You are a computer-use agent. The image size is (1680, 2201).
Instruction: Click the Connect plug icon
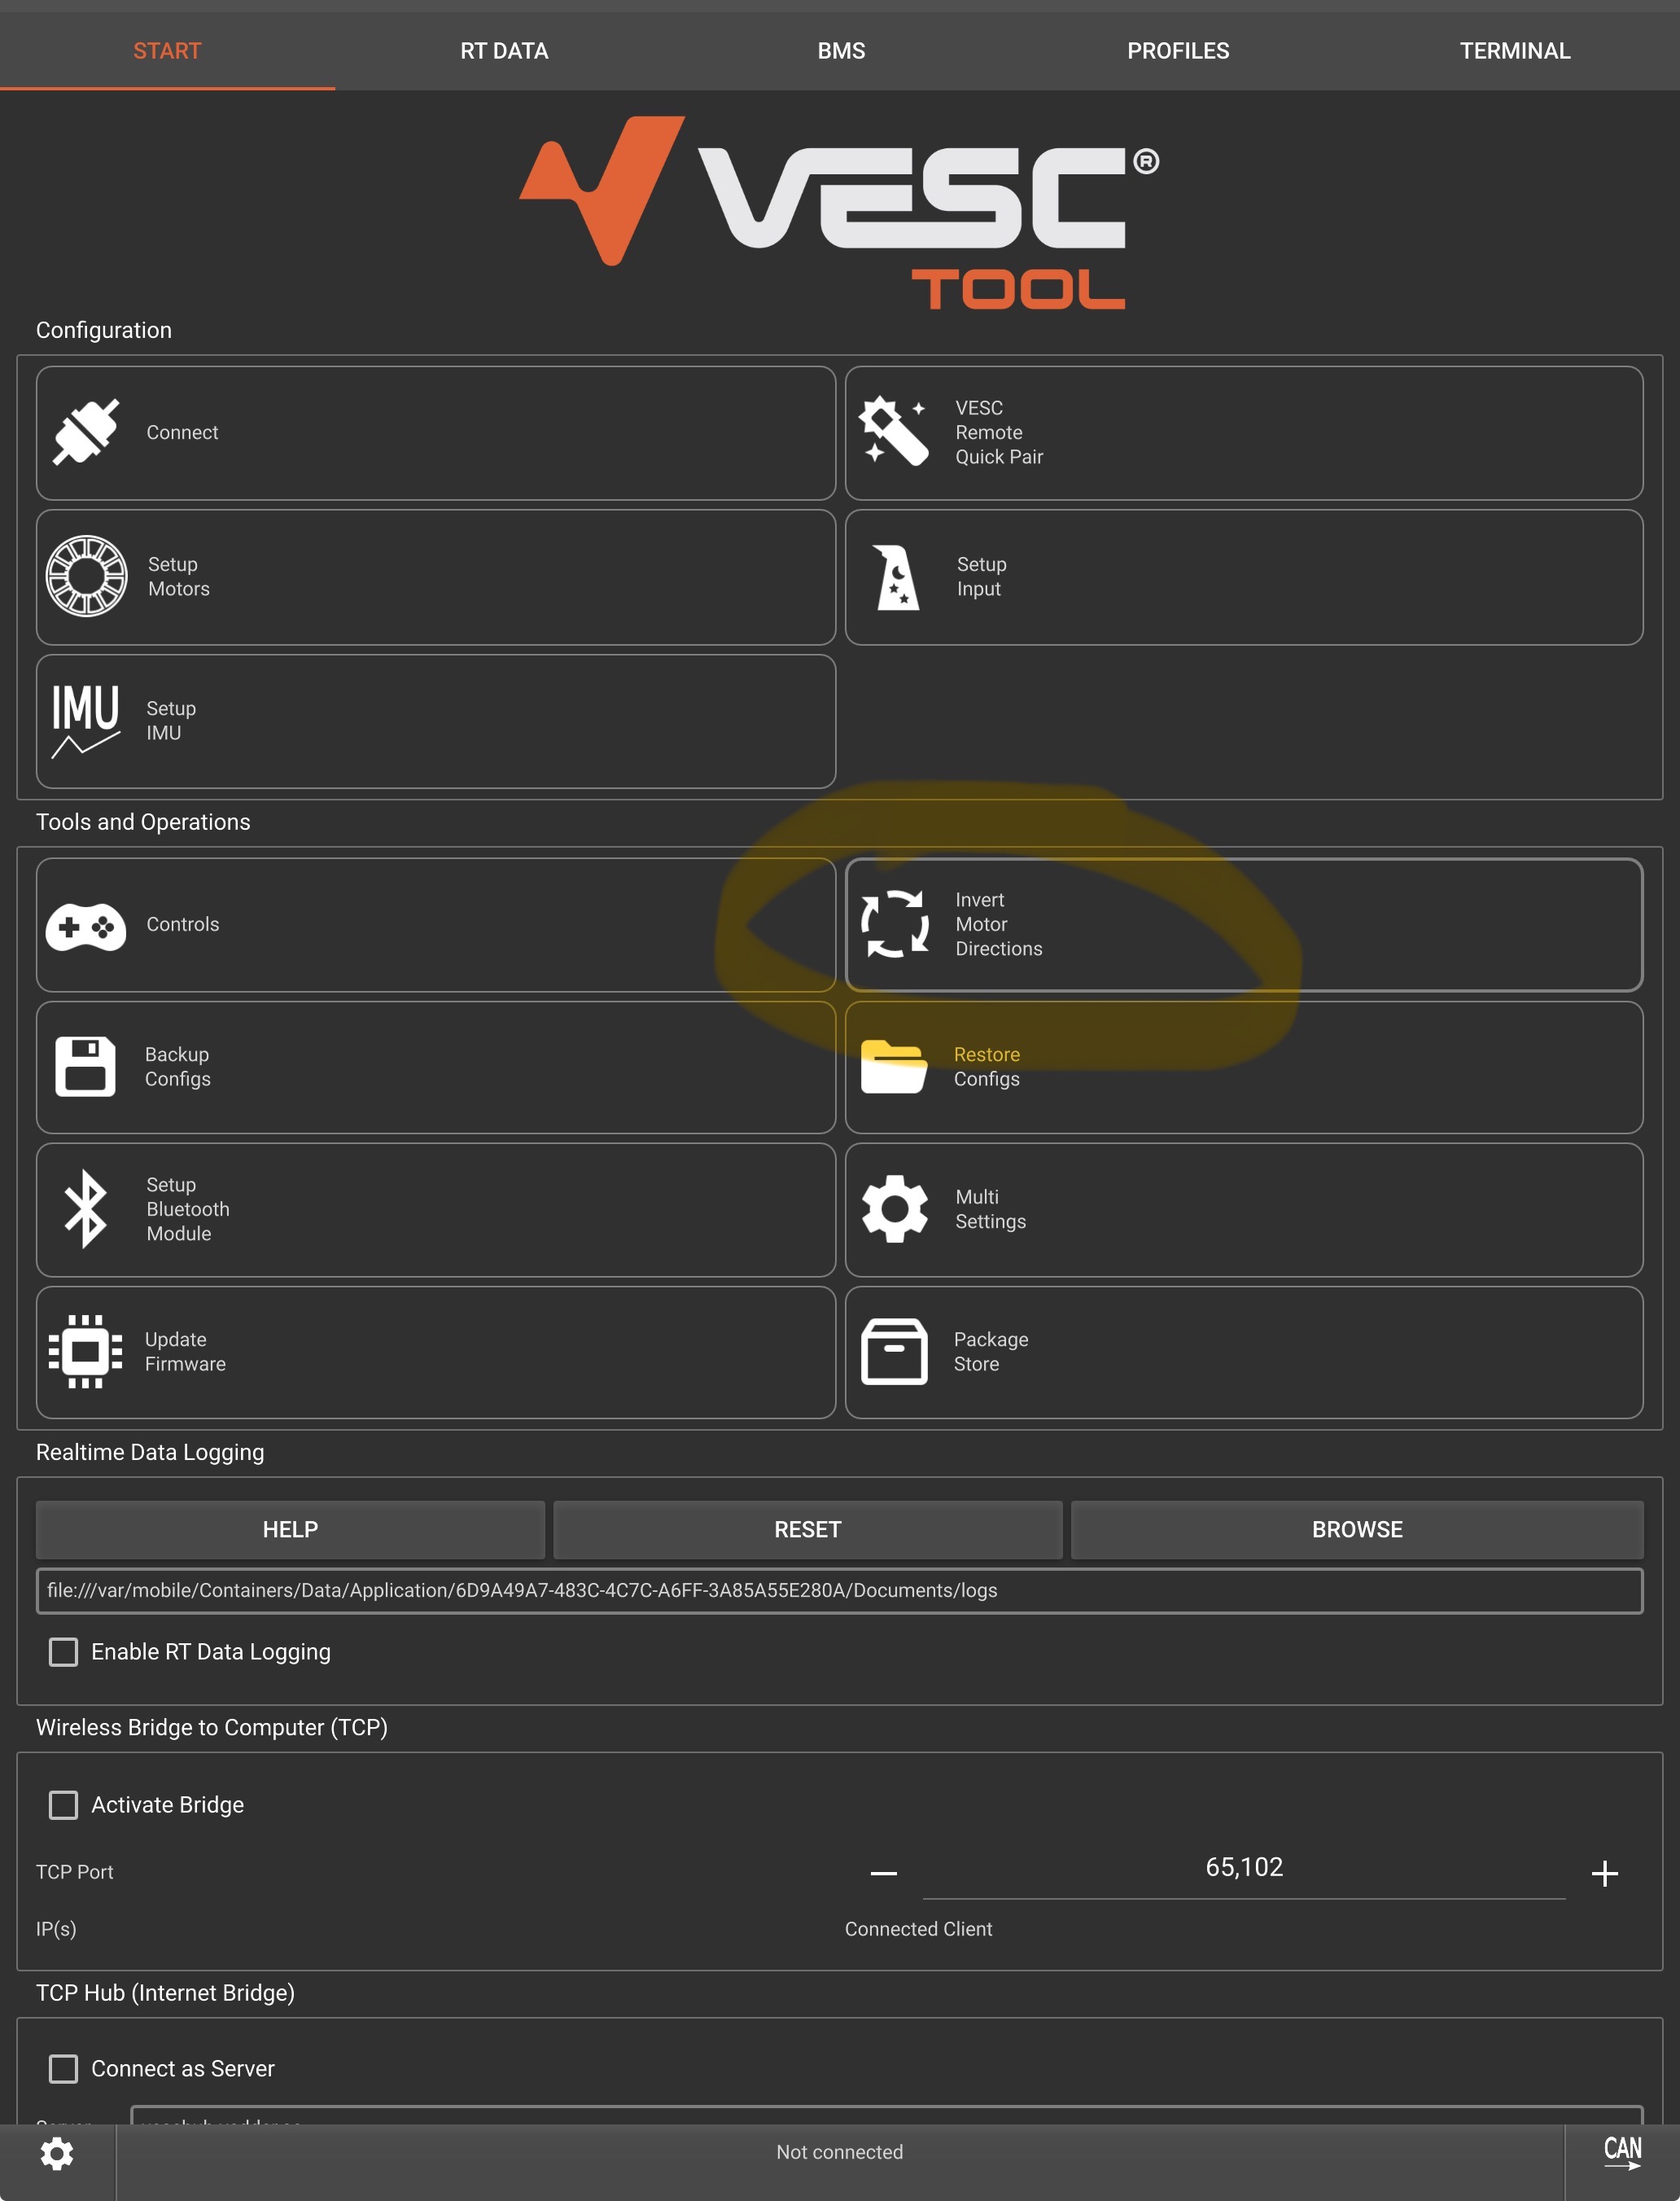(x=86, y=432)
